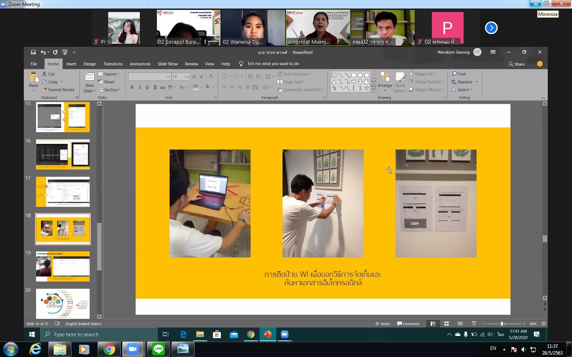Expand the shapes gallery More arrow

point(373,89)
